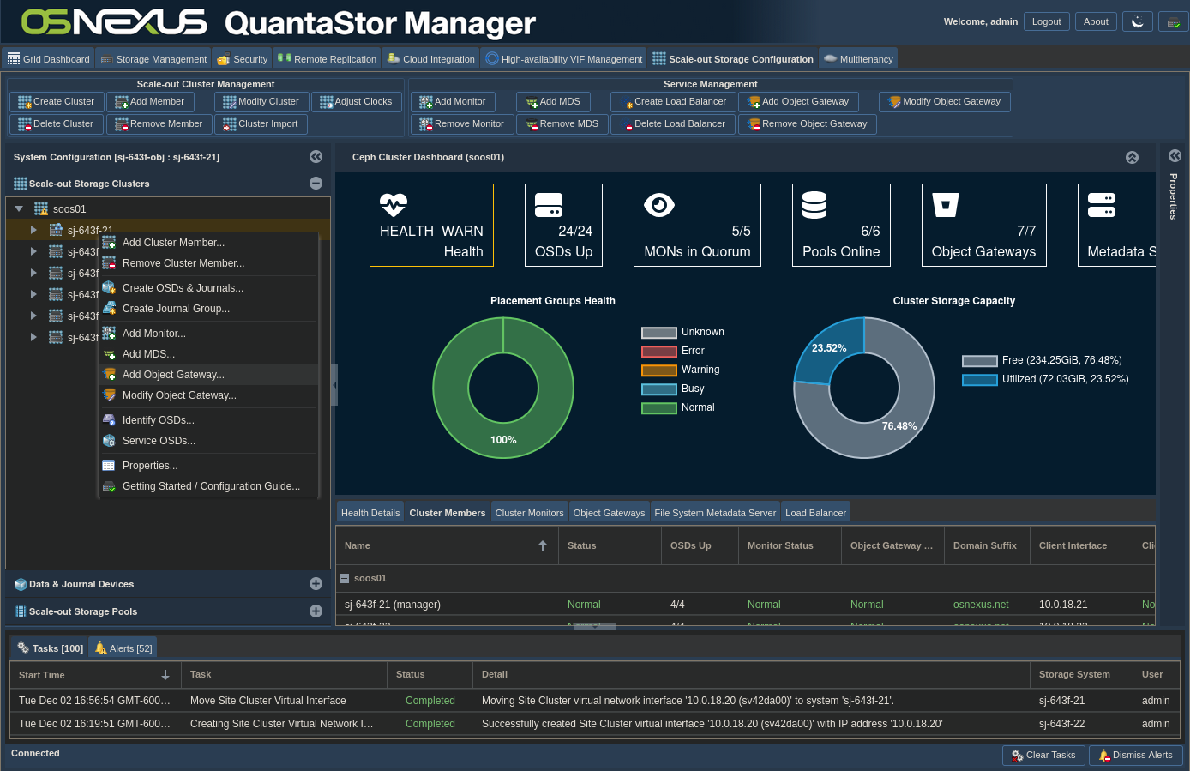Click the Create Cluster toolbar icon
Viewport: 1190px width, 771px height.
[x=24, y=102]
